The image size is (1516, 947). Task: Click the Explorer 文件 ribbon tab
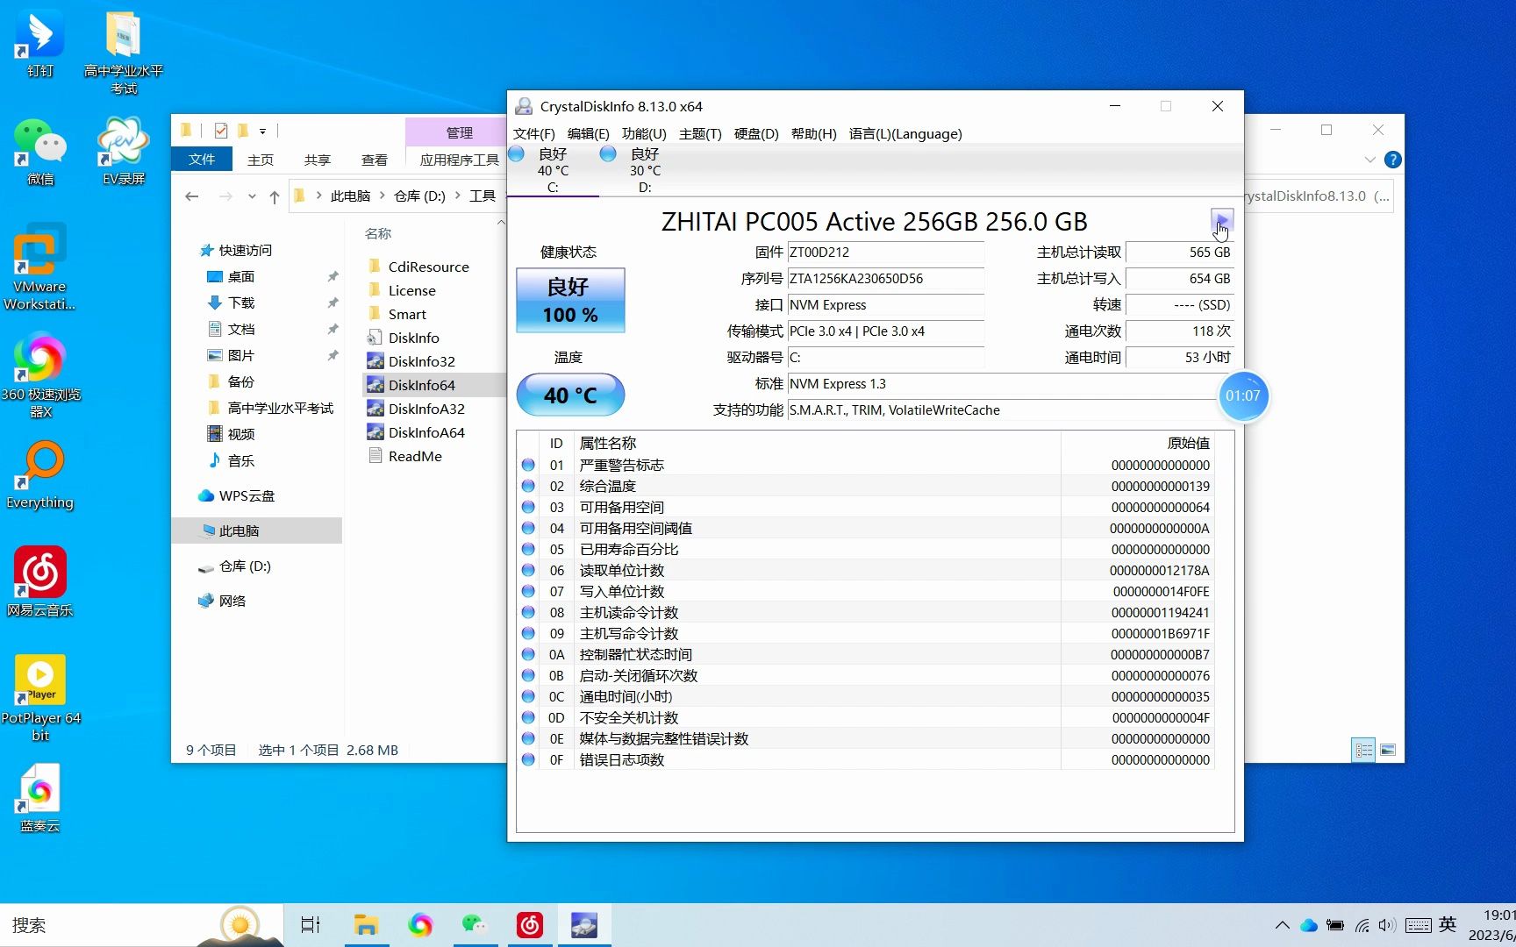click(x=202, y=159)
